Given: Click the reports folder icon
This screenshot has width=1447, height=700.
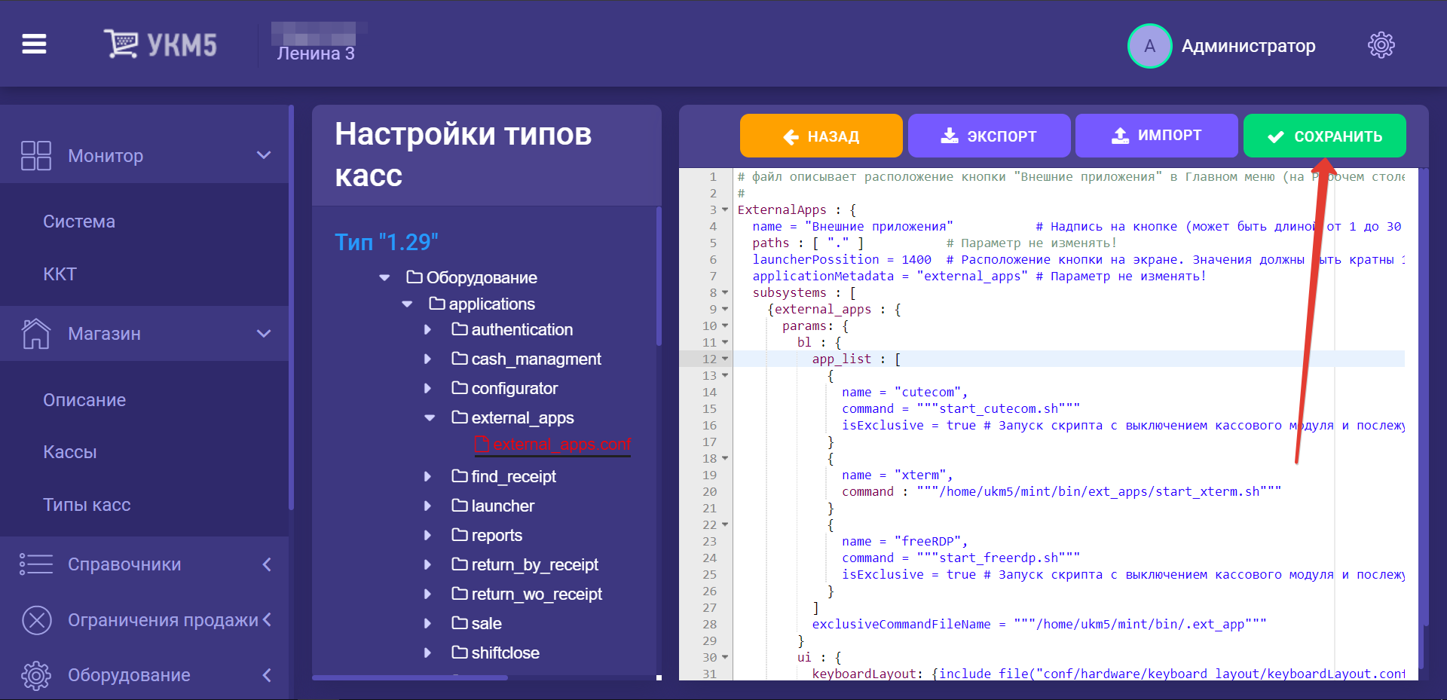Looking at the screenshot, I should tap(460, 534).
